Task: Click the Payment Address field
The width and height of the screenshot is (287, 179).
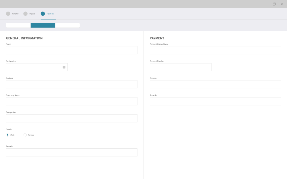Action: tap(216, 84)
